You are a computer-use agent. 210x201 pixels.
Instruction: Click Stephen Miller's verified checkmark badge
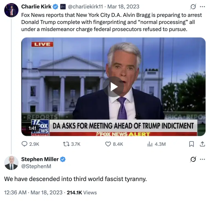pos(63,159)
